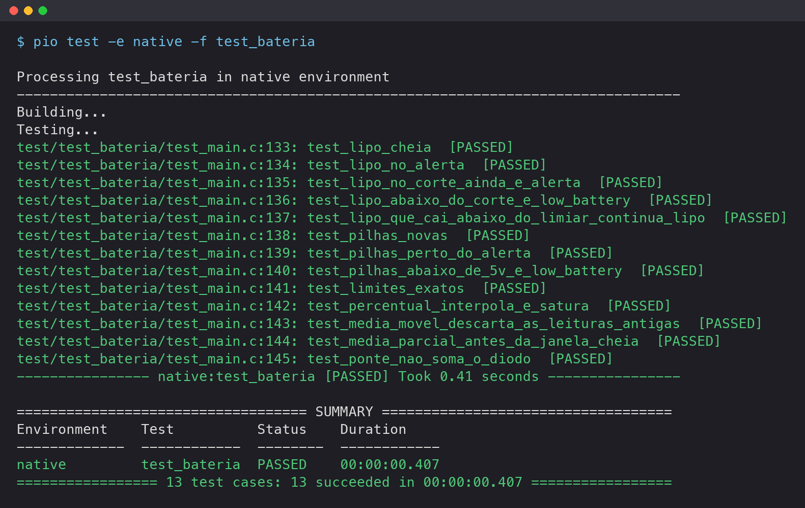Screen dimensions: 805x508
Task: Click test_media_movel_descarta_as_leituras_antigas line
Action: 390,323
